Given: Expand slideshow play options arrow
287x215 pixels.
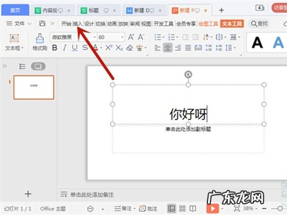Looking at the screenshot, I should click(222, 209).
